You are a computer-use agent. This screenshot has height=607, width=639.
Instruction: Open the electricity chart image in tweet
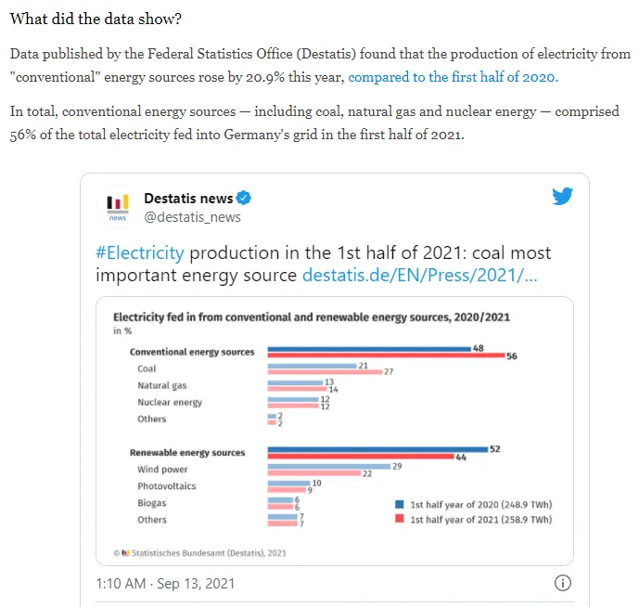[x=334, y=431]
